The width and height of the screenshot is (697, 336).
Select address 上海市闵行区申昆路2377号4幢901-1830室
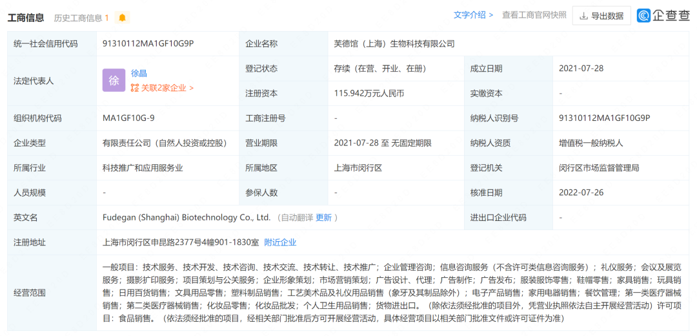click(x=181, y=242)
